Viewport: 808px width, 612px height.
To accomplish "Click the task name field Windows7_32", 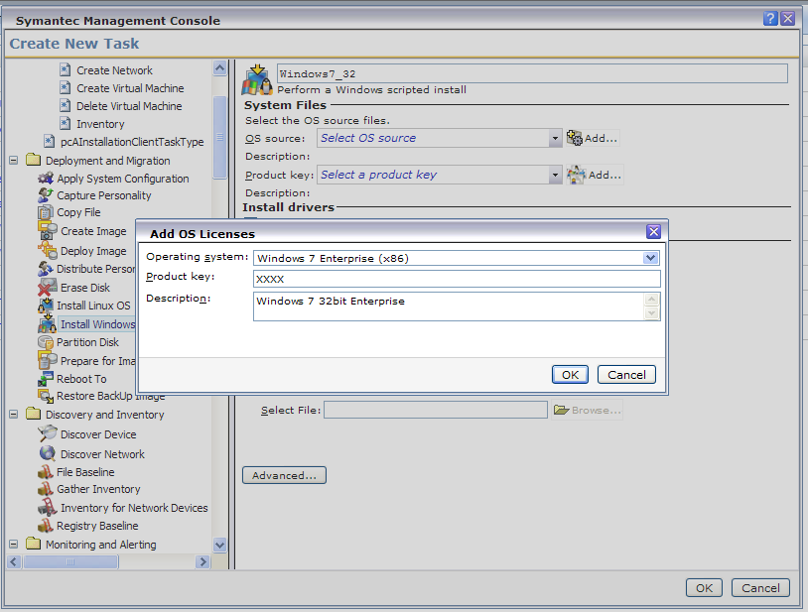I will click(532, 73).
